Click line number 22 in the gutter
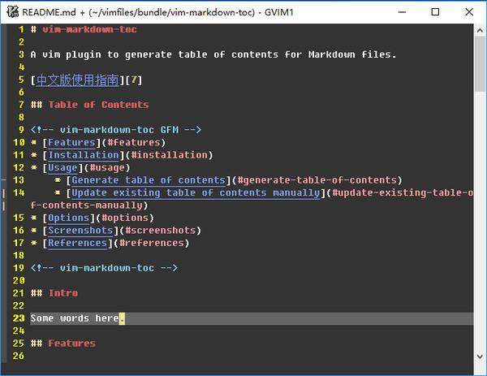 point(19,306)
